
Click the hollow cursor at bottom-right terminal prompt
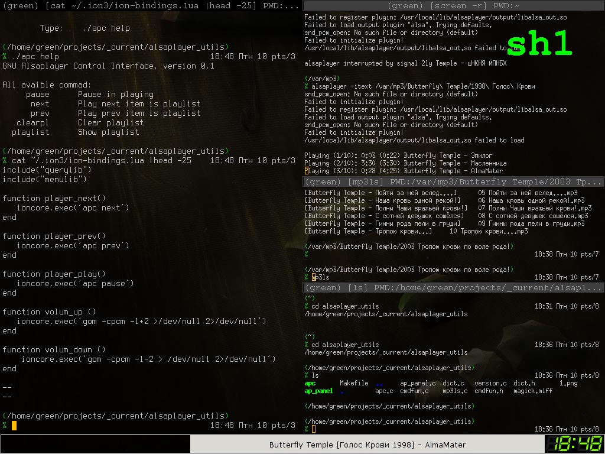click(314, 429)
